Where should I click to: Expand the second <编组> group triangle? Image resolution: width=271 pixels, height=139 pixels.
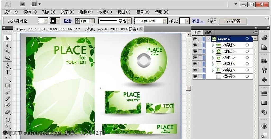tap(213, 51)
